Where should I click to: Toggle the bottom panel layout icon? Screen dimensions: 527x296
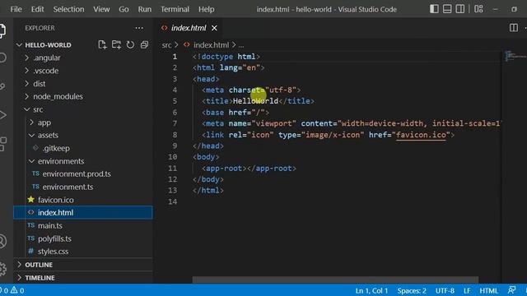pyautogui.click(x=447, y=9)
